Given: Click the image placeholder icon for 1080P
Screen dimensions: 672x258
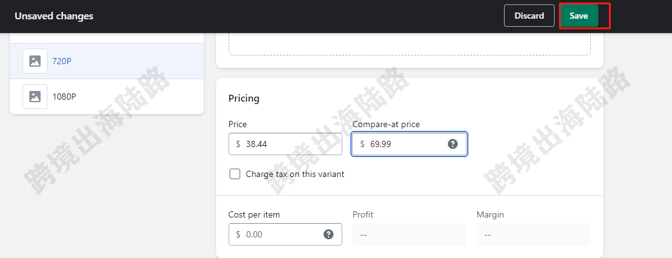Looking at the screenshot, I should click(x=35, y=97).
